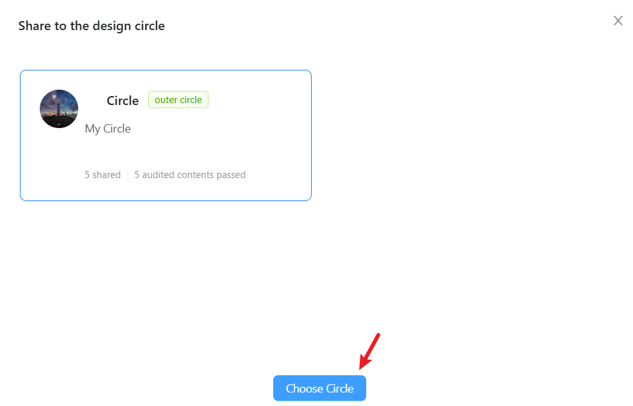The image size is (633, 406).
Task: Click the lighthouse avatar of the circle
Action: point(59,109)
